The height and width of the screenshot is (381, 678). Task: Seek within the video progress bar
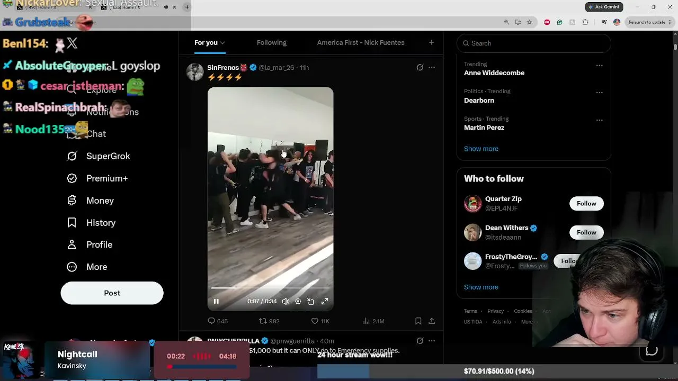pyautogui.click(x=270, y=288)
